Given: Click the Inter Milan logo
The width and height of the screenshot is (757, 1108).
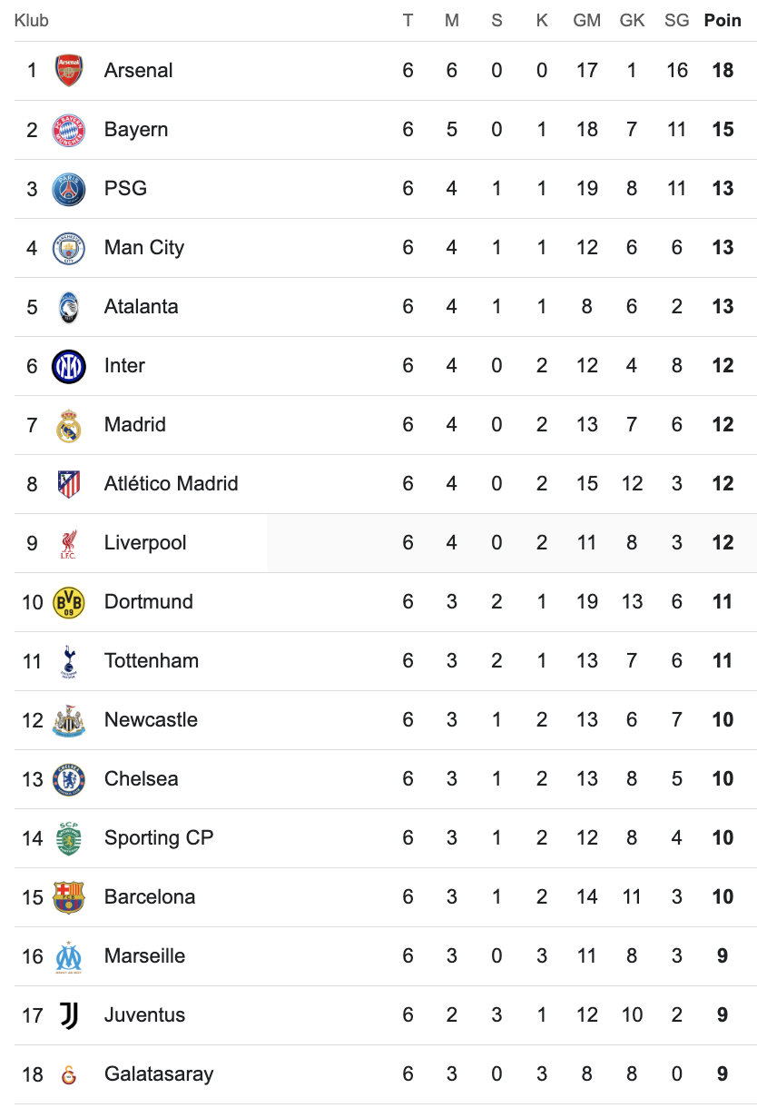Looking at the screenshot, I should point(69,366).
